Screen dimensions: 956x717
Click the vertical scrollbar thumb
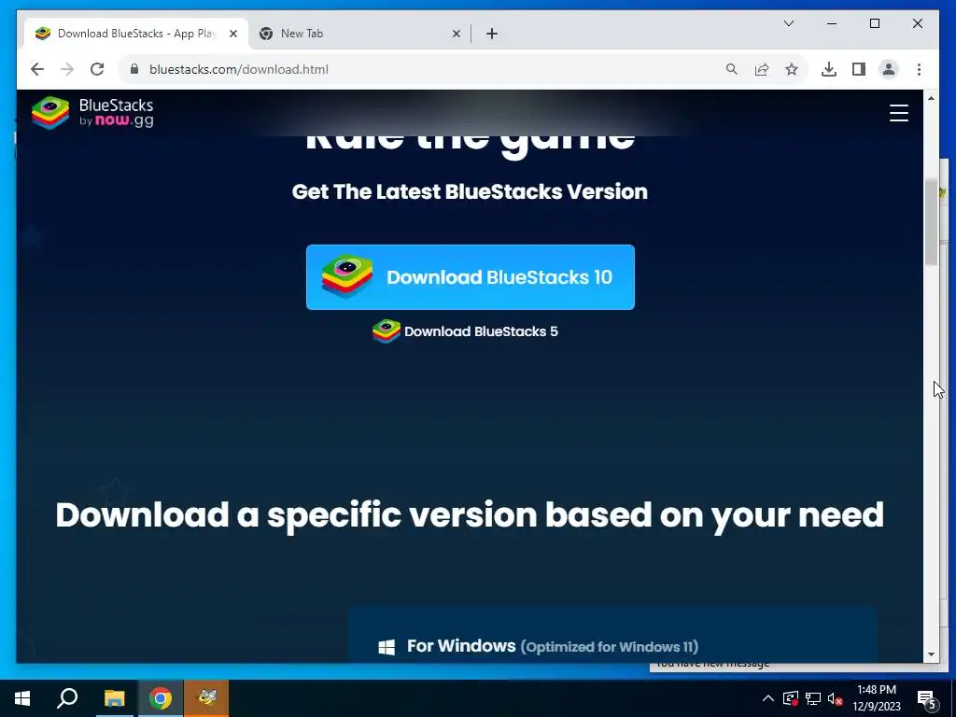(931, 222)
